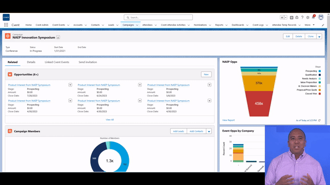The image size is (330, 185).
Task: Open the user profile avatar
Action: click(x=321, y=17)
